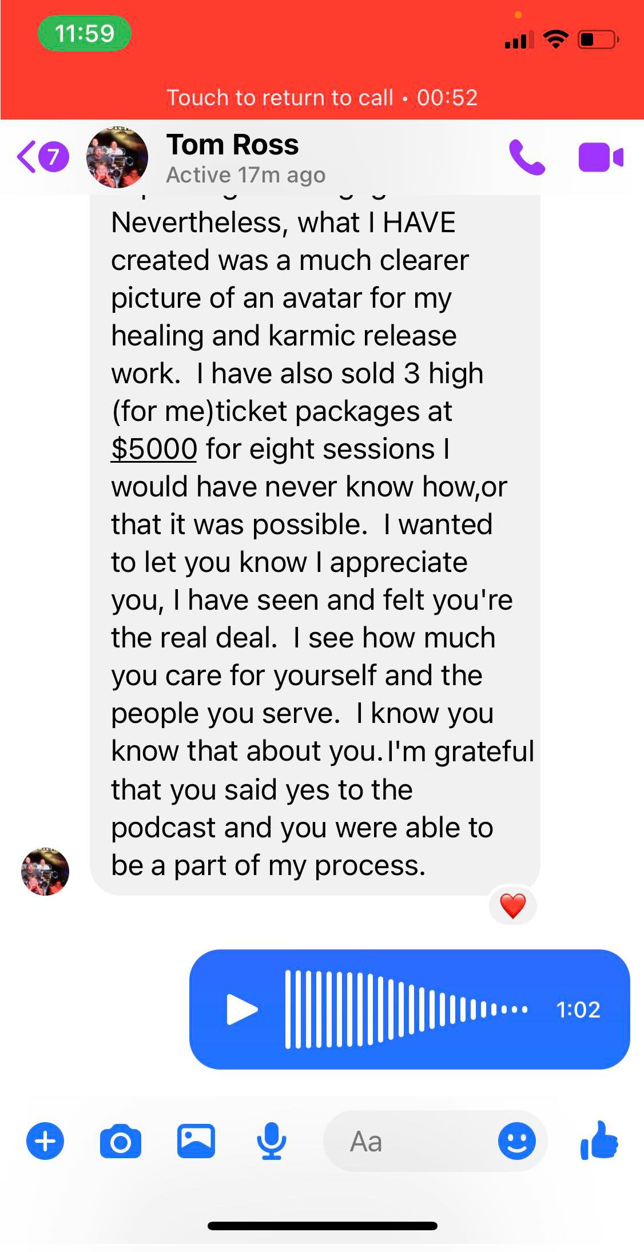The image size is (644, 1252).
Task: Touch to return to call banner
Action: coord(322,98)
